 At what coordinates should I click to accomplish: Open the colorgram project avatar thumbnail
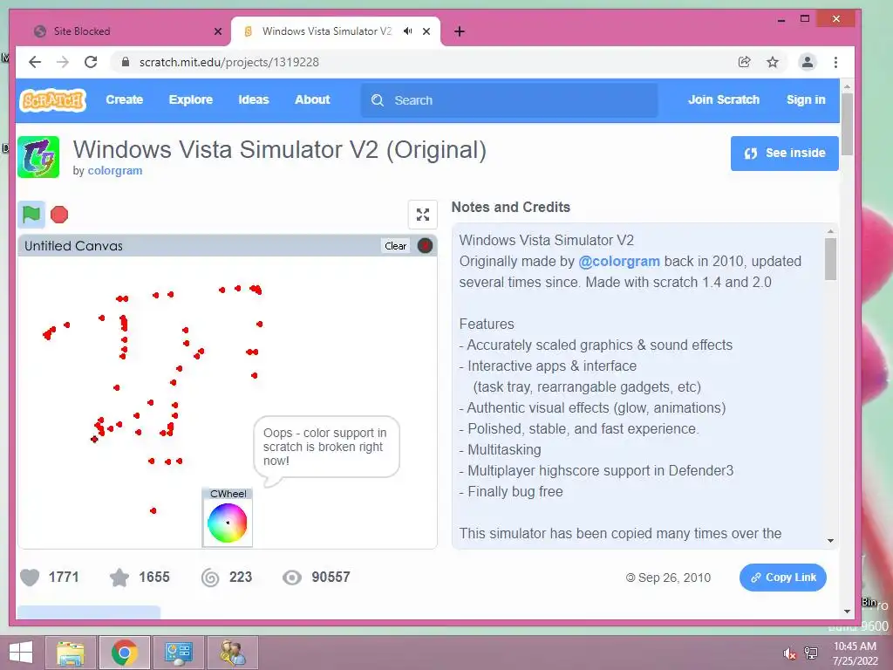(x=38, y=157)
